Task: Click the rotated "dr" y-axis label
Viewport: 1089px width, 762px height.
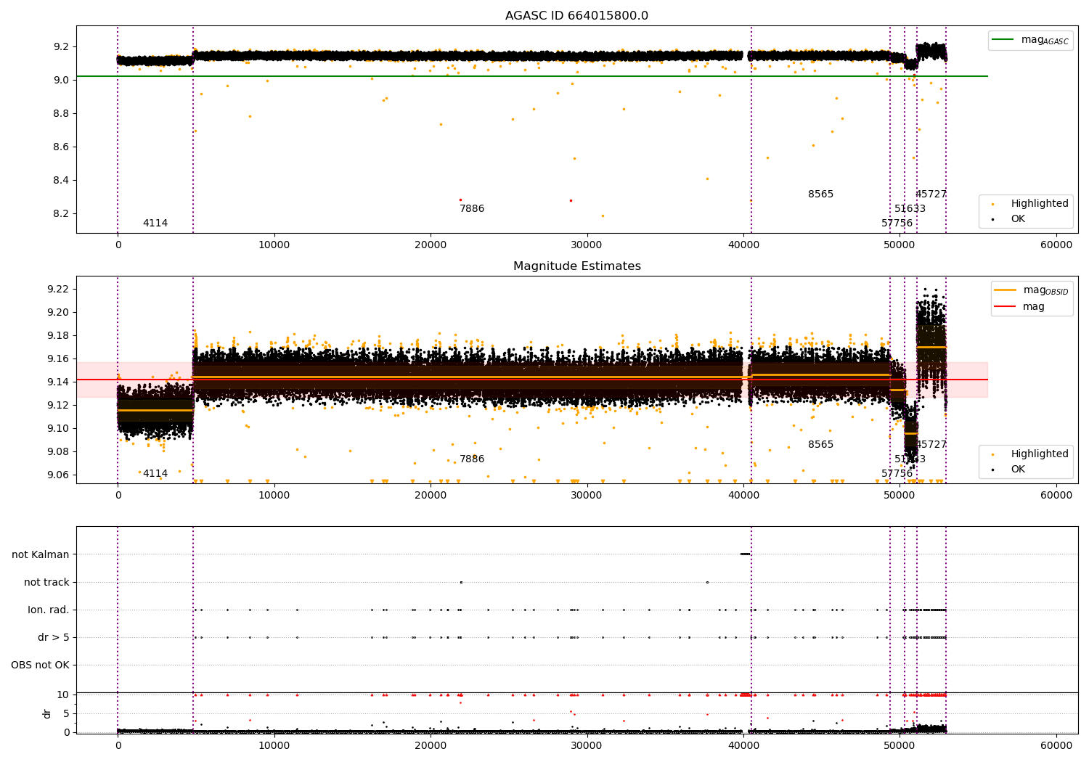Action: click(x=47, y=713)
